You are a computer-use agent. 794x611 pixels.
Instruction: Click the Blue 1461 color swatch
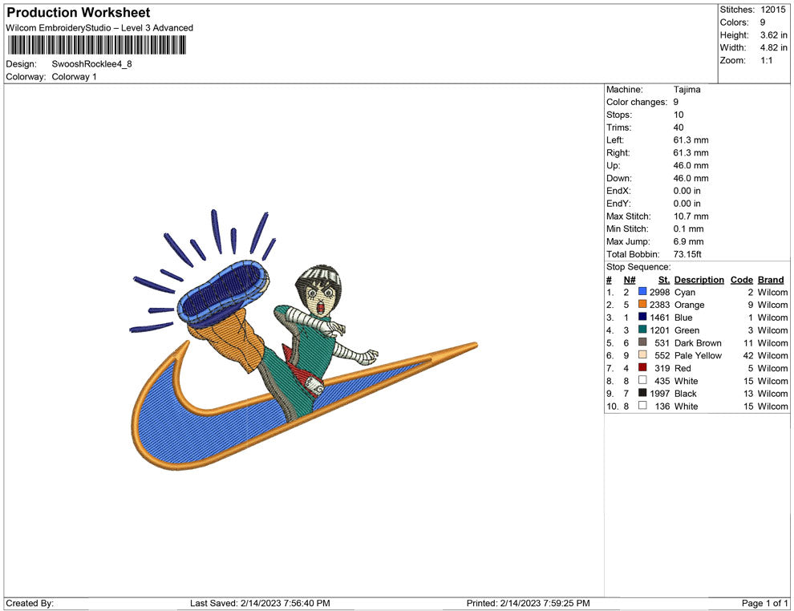642,317
